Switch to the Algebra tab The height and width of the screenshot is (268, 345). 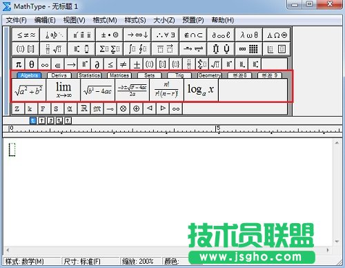tap(29, 75)
